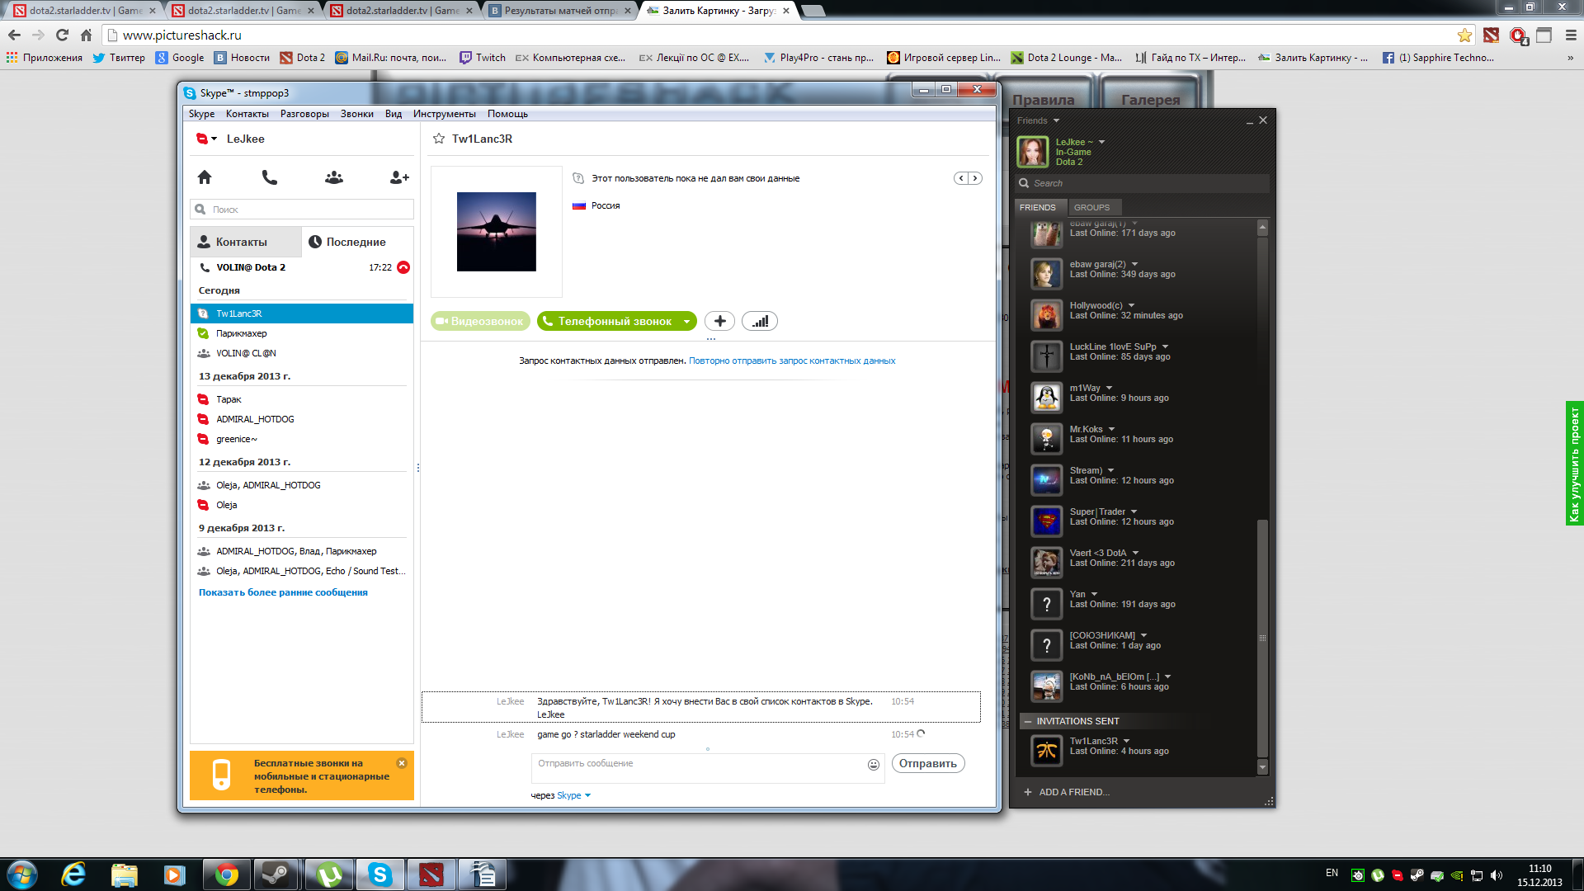The height and width of the screenshot is (891, 1584).
Task: Click the Stream) friend avatar
Action: [1047, 479]
